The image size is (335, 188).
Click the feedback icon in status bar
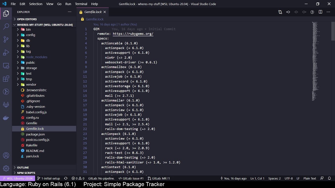pyautogui.click(x=322, y=178)
